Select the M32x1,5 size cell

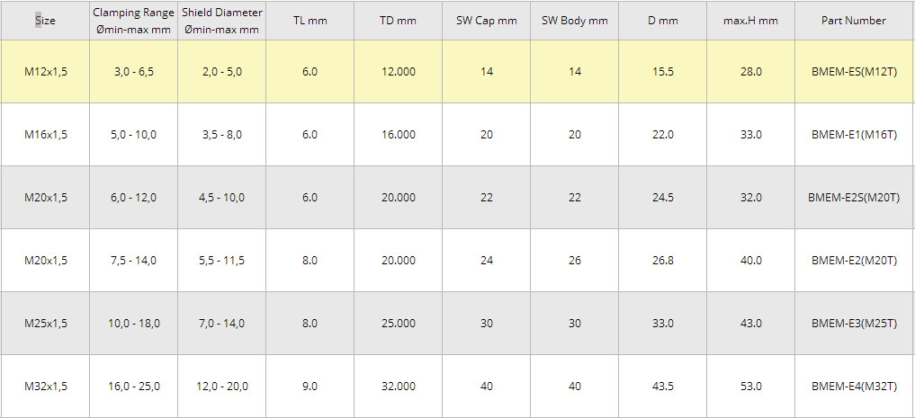coord(46,387)
